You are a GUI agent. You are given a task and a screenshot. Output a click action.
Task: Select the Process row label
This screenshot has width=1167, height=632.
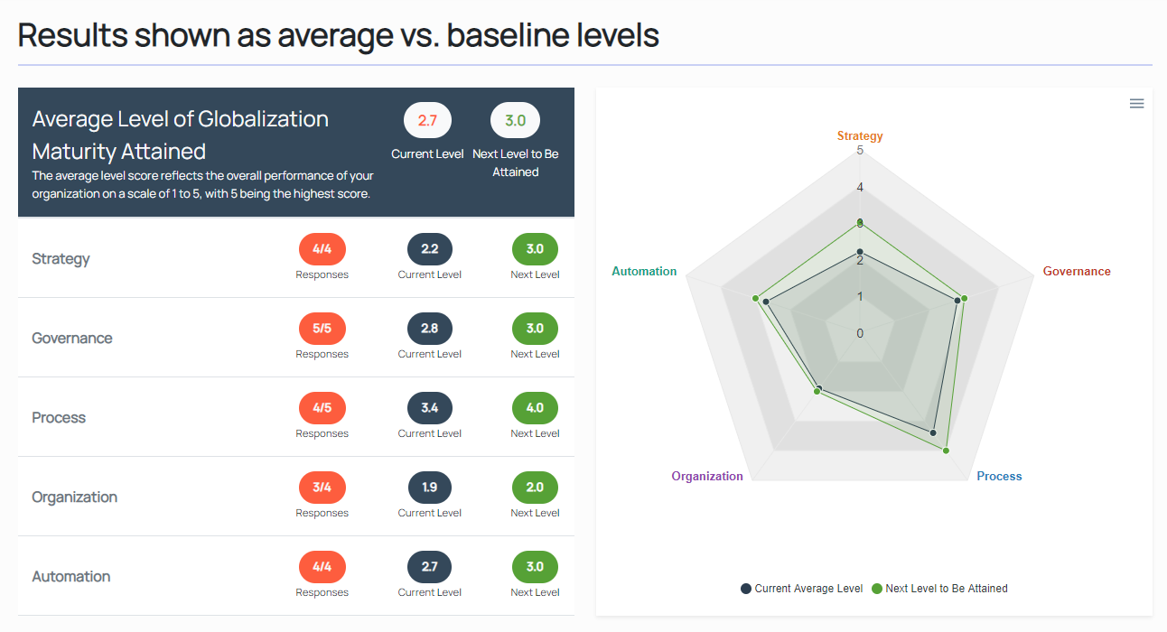pyautogui.click(x=59, y=418)
